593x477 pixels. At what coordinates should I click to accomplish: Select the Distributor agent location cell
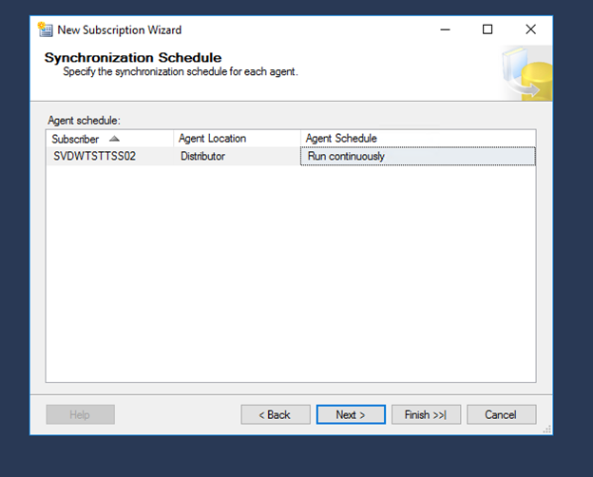pos(237,156)
